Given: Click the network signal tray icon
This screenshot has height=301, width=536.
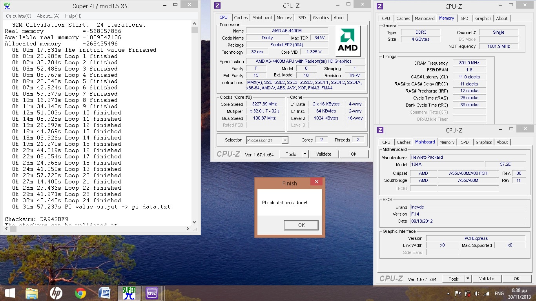Looking at the screenshot, I should coord(486,293).
